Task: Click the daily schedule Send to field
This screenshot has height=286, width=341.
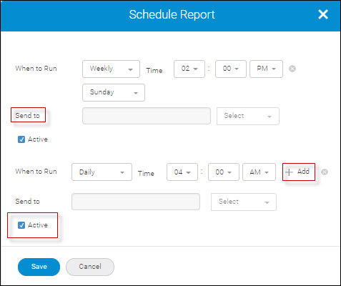Action: coord(136,202)
